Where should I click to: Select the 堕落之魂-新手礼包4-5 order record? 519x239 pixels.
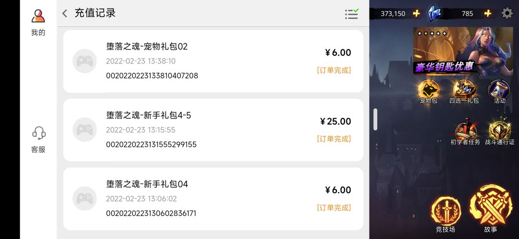pos(213,130)
